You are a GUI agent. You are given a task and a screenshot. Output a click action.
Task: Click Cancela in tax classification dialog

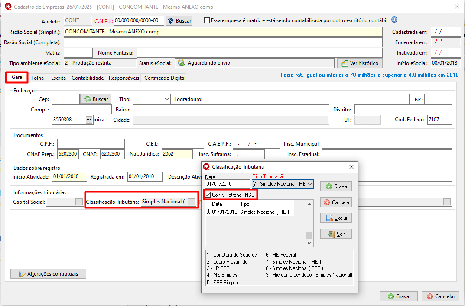point(336,202)
